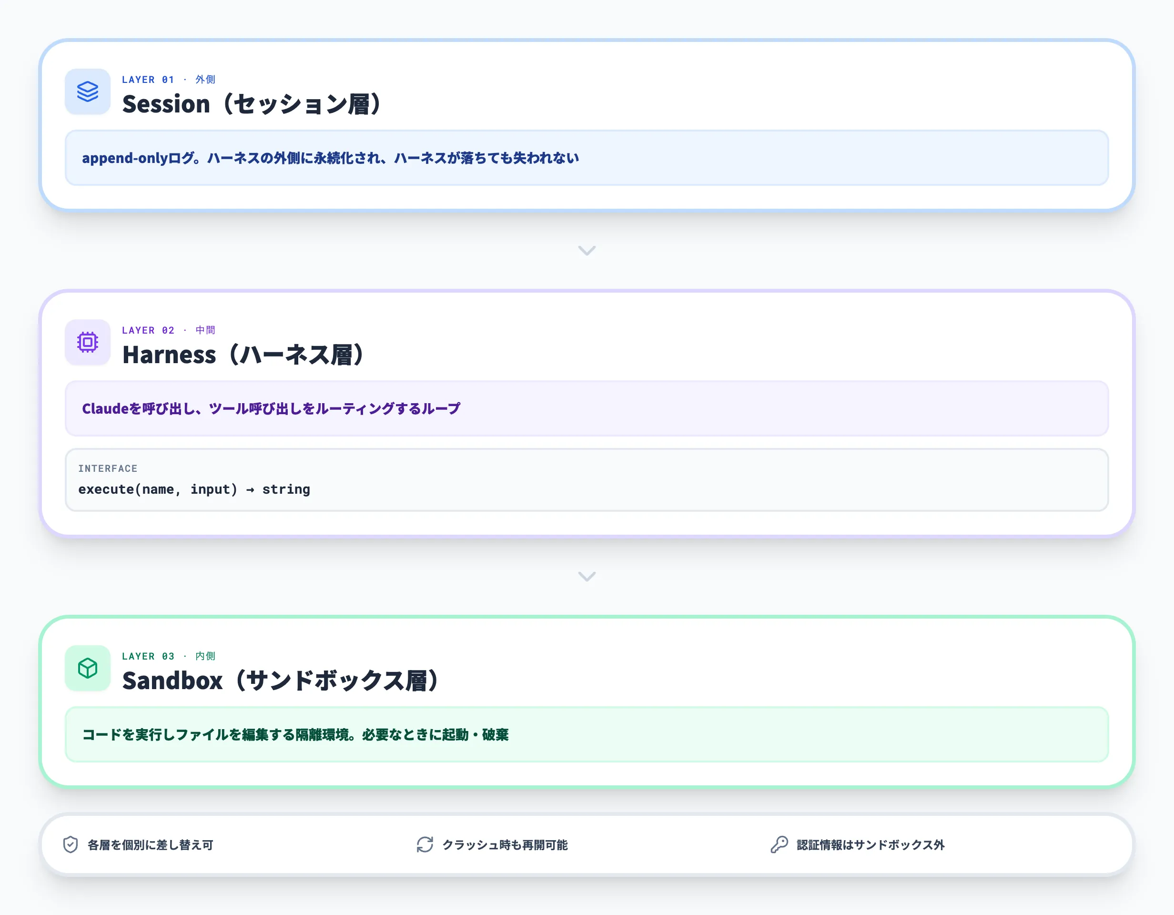Image resolution: width=1174 pixels, height=915 pixels.
Task: Select the green package icon of Layer 03
Action: point(87,668)
